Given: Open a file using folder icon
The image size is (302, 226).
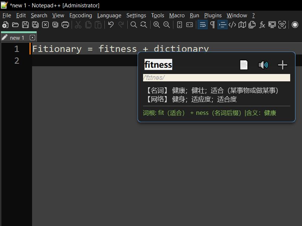Looking at the screenshot, I should point(15,25).
